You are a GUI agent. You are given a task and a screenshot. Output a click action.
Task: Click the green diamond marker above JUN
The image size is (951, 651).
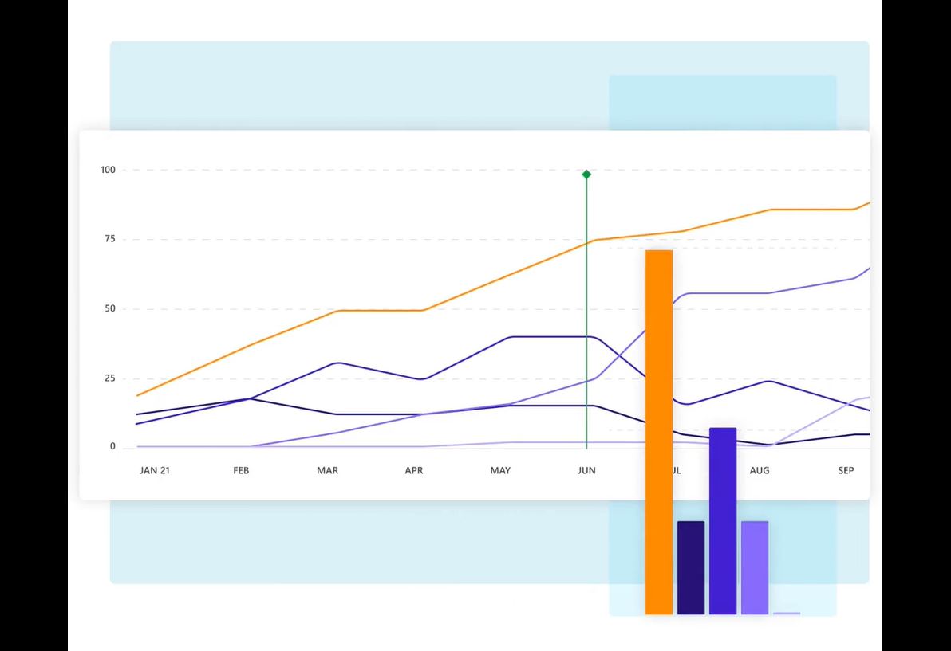tap(586, 173)
